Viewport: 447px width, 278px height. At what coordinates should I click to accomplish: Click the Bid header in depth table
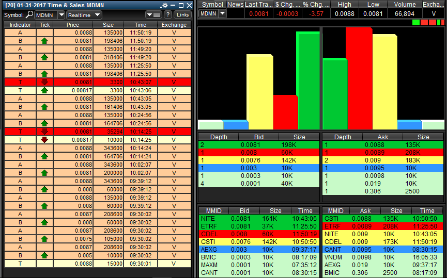pyautogui.click(x=258, y=137)
